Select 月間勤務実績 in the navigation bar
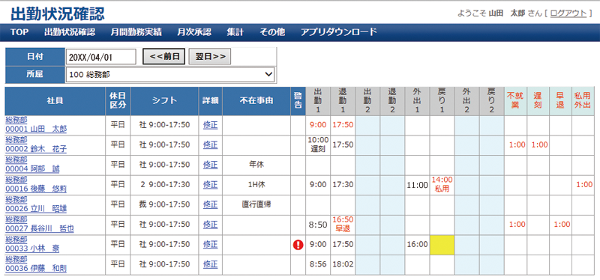Image resolution: width=600 pixels, height=280 pixels. coord(136,32)
